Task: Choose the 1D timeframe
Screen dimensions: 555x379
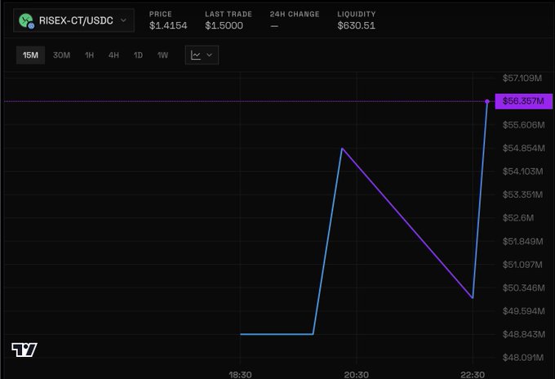Action: point(138,56)
